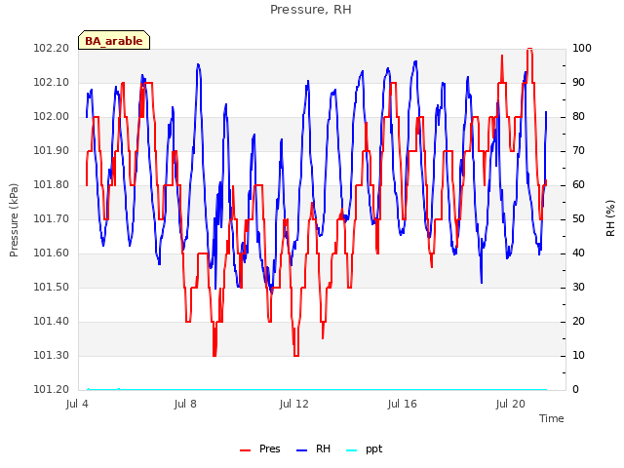Click the 'Jul 20' x-axis tick label
Viewport: 624px width, 468px height.
511,405
